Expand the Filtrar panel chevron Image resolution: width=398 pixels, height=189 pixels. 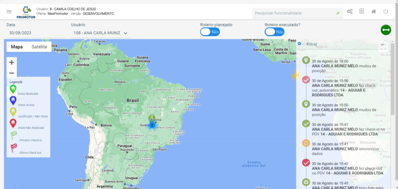point(383,45)
